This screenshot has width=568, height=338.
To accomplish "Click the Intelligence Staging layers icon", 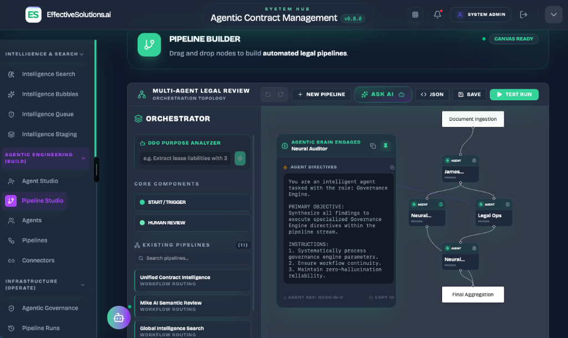I will pyautogui.click(x=11, y=134).
